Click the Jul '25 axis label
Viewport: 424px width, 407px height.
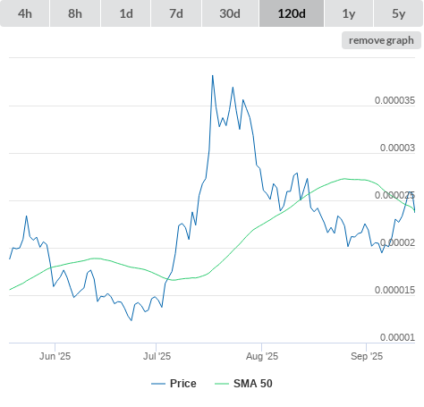(x=157, y=356)
